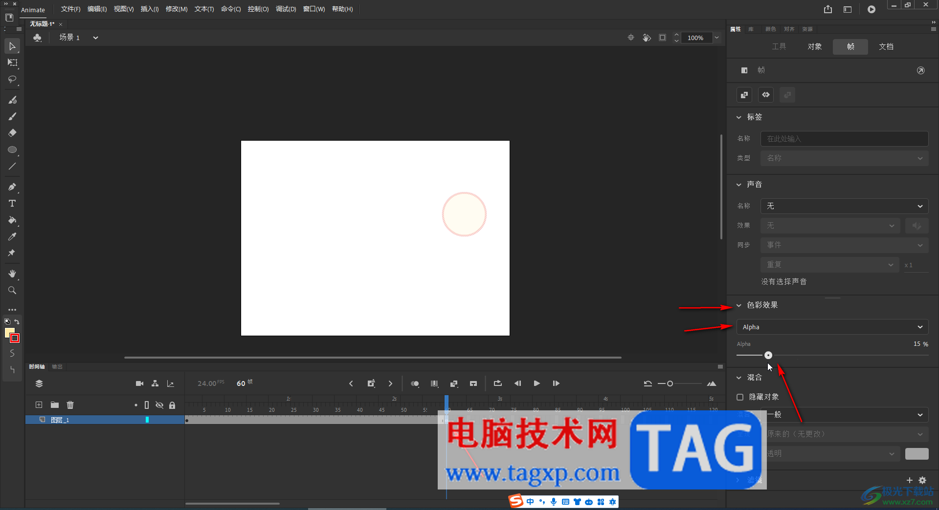Select the Eyedropper tool

point(12,236)
